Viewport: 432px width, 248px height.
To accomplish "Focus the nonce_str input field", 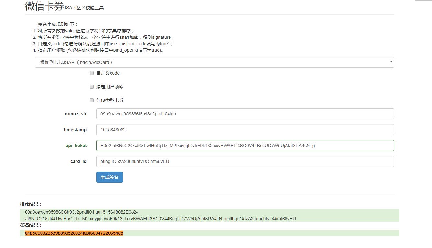I will 245,114.
